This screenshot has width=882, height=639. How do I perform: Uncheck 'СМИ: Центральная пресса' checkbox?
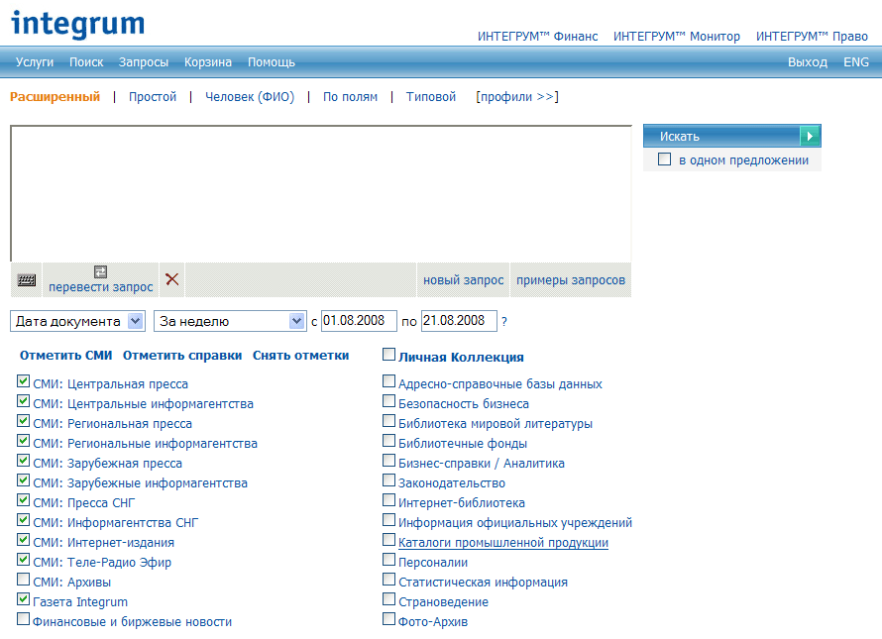pyautogui.click(x=24, y=382)
